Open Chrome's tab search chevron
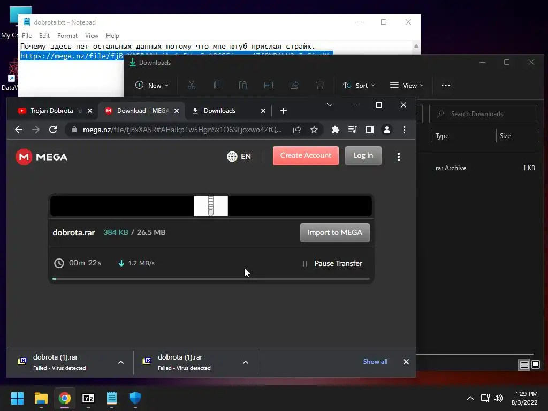The height and width of the screenshot is (411, 548). pos(329,105)
